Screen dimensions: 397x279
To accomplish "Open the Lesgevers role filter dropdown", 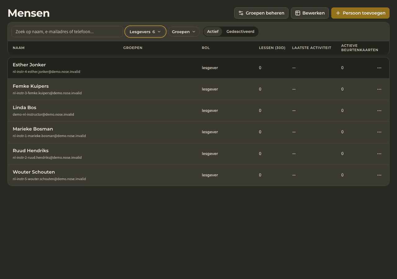I will coord(145,32).
